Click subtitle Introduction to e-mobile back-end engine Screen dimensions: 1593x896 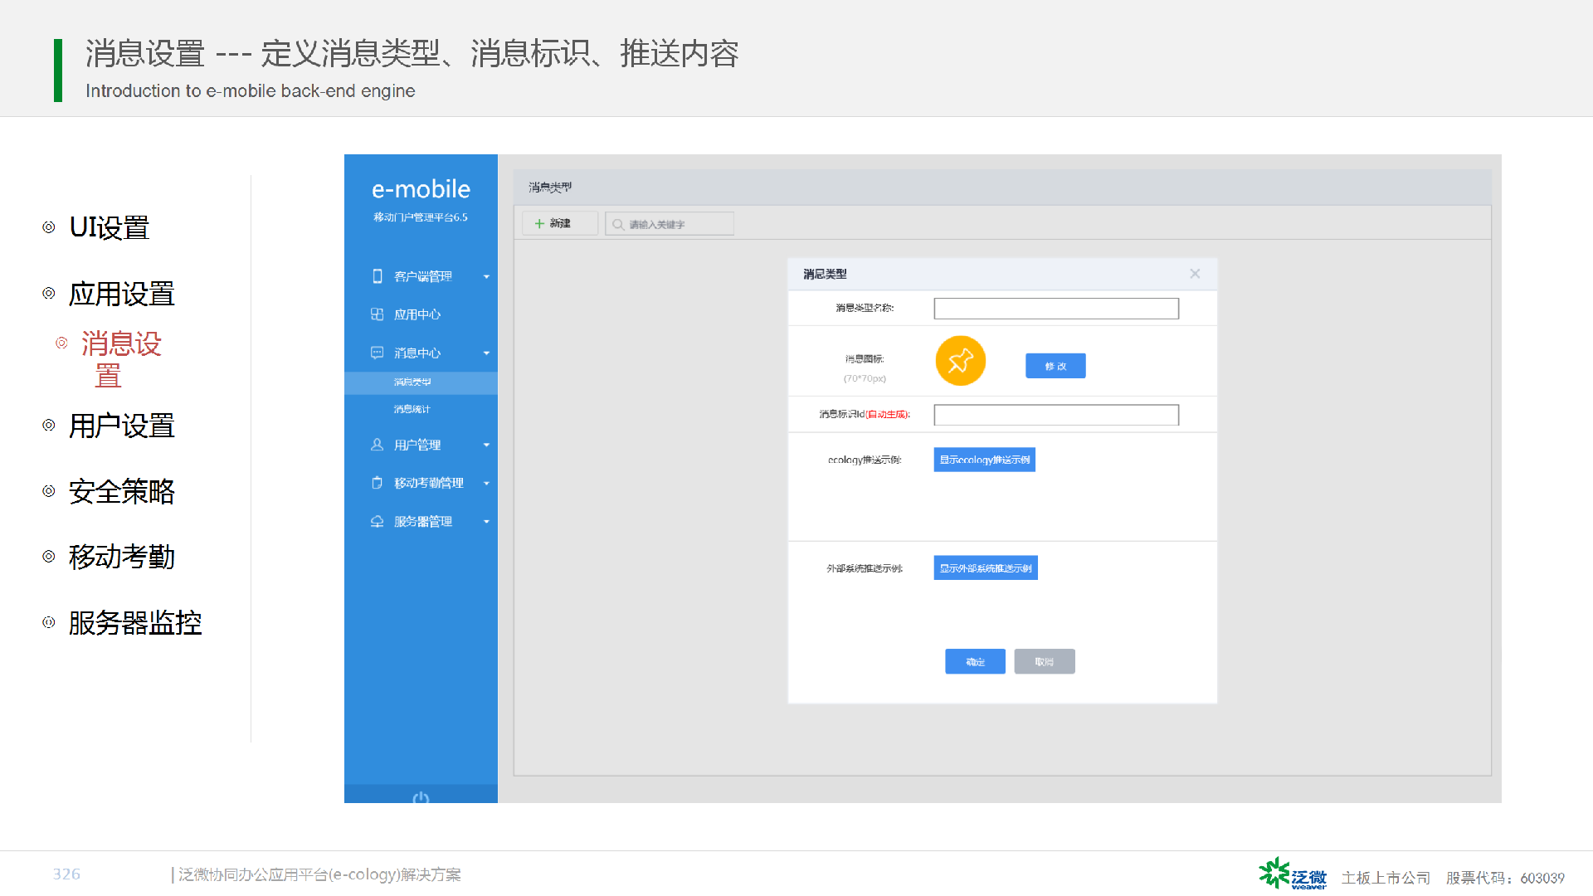[251, 91]
